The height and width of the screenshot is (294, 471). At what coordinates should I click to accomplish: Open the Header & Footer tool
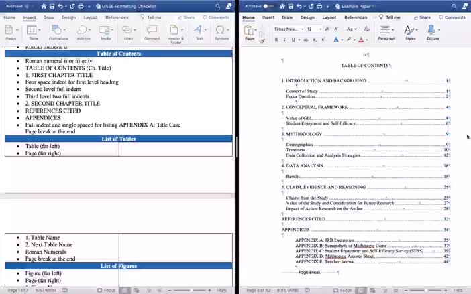pos(176,31)
